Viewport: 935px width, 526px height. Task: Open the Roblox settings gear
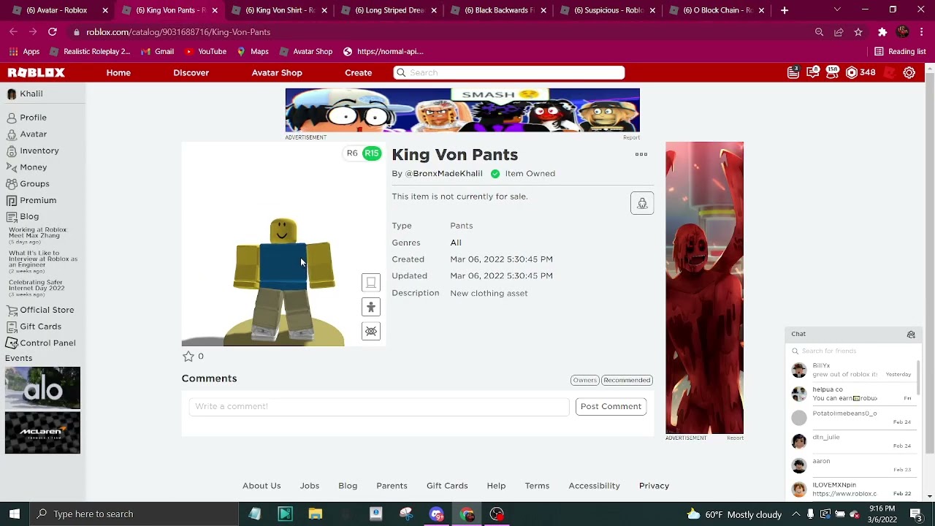(909, 72)
